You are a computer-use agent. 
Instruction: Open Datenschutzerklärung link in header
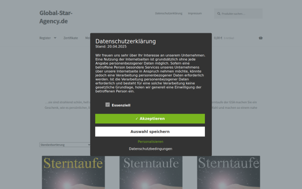point(169,13)
